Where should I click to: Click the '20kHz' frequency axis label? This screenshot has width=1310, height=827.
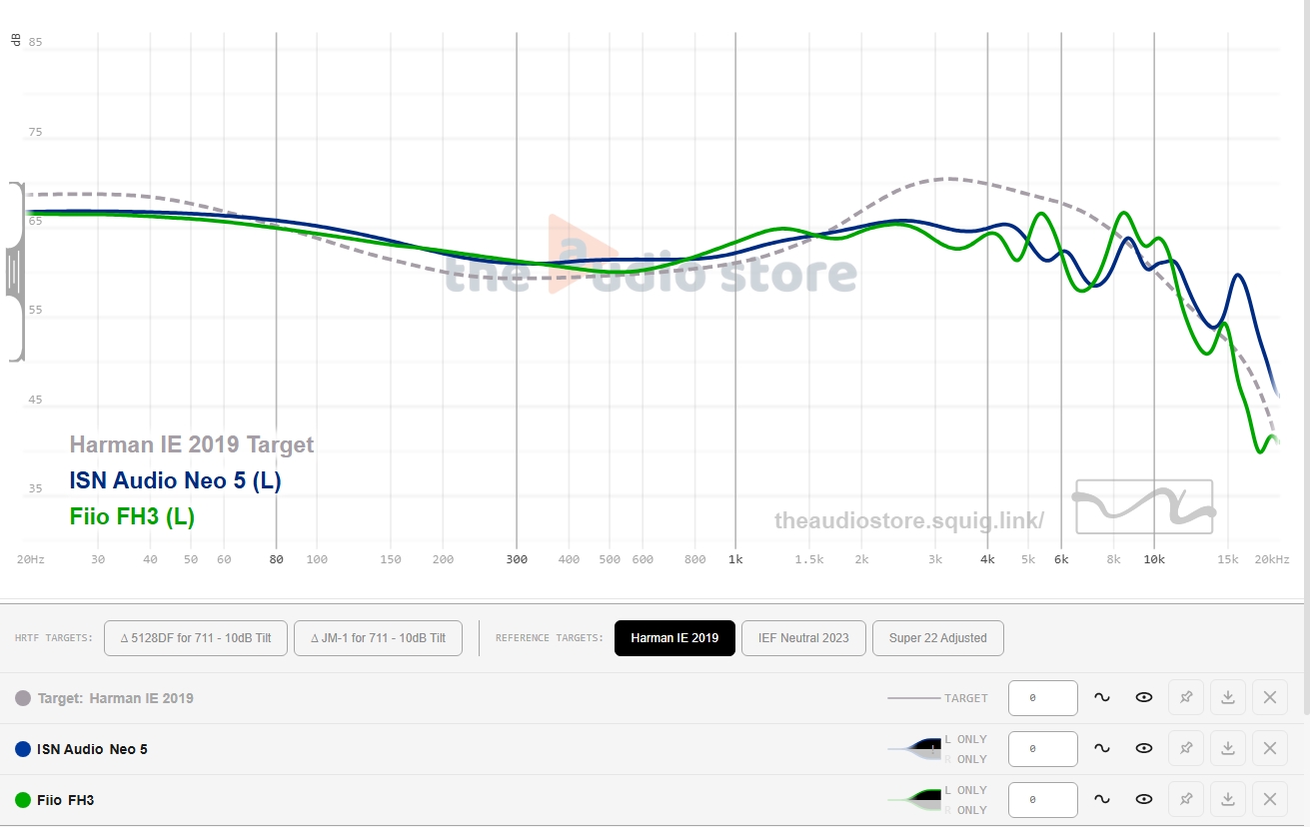point(1272,559)
